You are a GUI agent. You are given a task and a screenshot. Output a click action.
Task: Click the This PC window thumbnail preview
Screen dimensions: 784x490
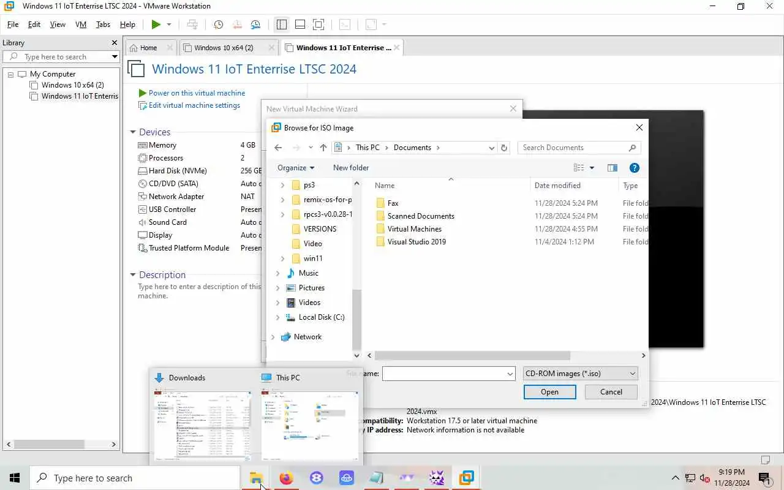click(310, 426)
